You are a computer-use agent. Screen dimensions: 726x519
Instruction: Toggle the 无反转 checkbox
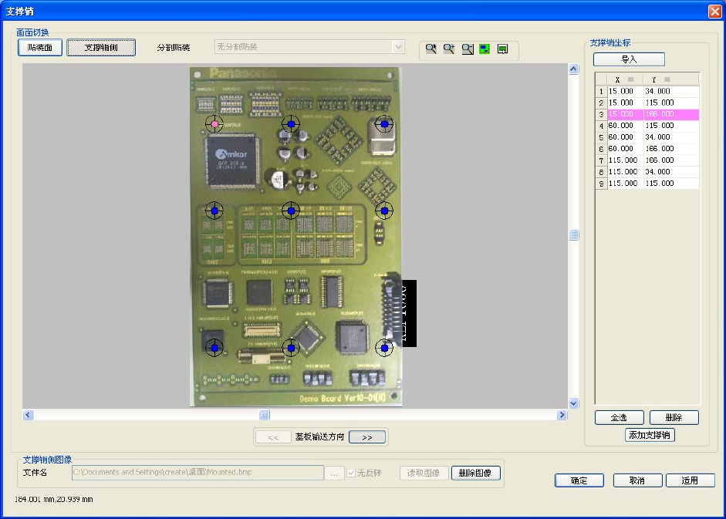click(x=351, y=473)
